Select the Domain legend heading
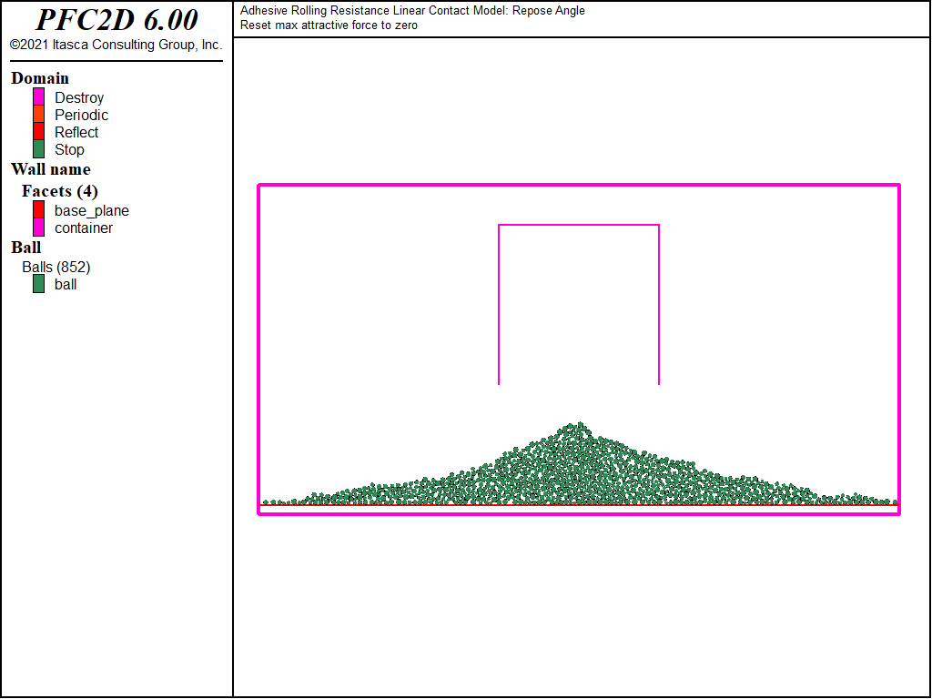932x699 pixels. pos(40,78)
